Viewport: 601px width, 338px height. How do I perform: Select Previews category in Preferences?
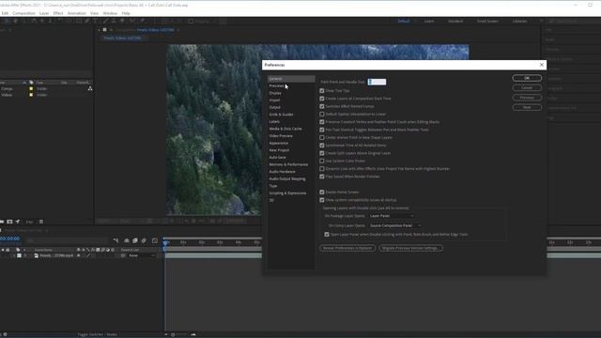(x=276, y=85)
